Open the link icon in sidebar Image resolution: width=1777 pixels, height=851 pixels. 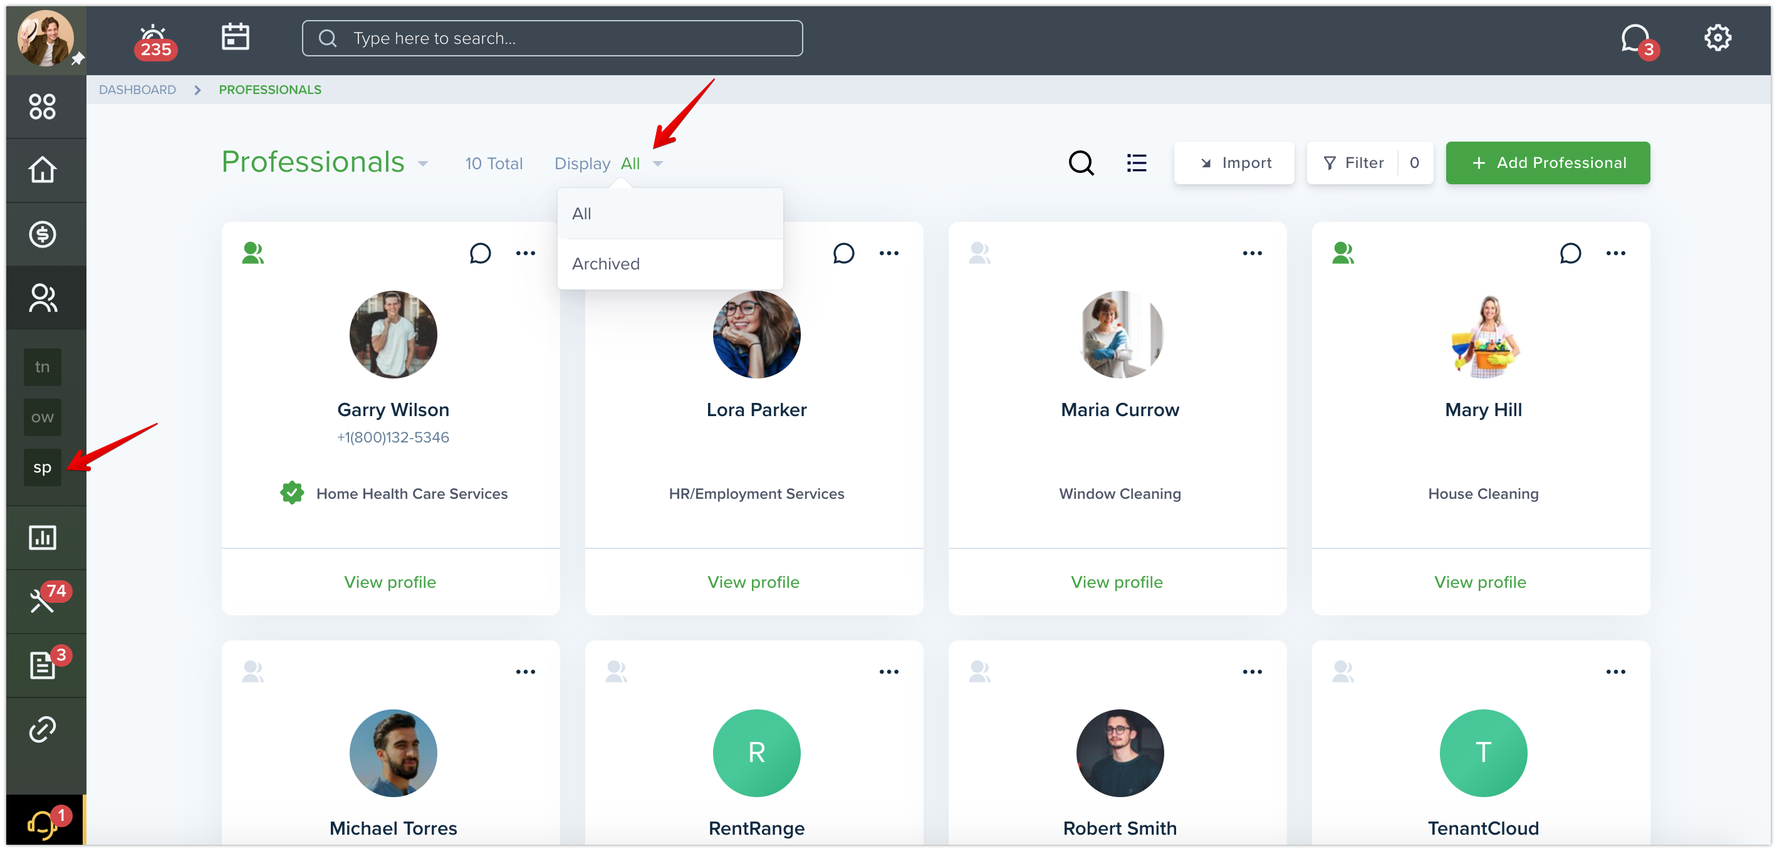point(42,729)
